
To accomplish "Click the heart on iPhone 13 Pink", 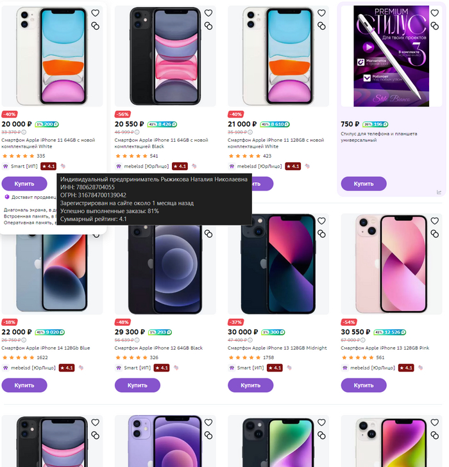I will coord(435,221).
